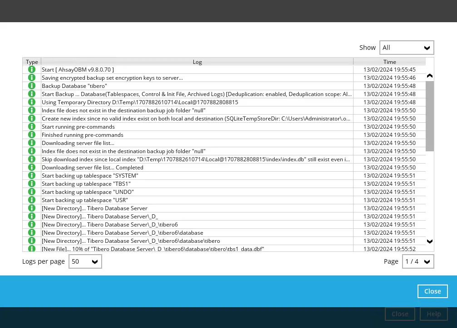Click the info icon beside "Start [ AhsayOBM v9.8.0.70 ]"
This screenshot has height=328, width=457.
click(31, 69)
